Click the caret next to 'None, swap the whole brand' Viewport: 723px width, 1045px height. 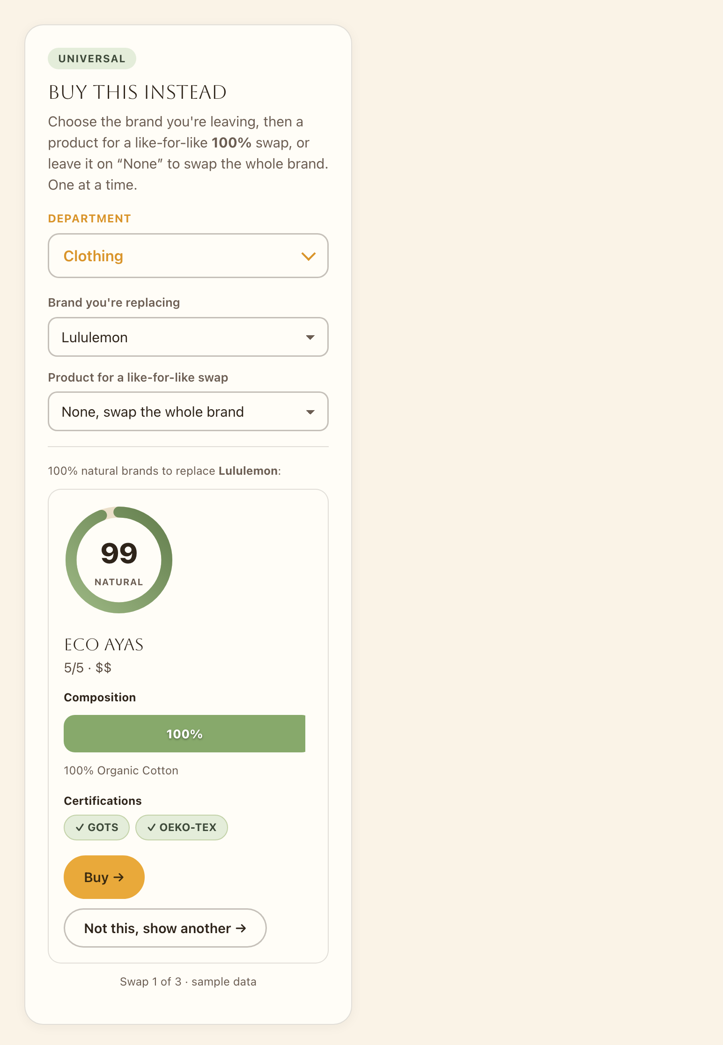310,412
